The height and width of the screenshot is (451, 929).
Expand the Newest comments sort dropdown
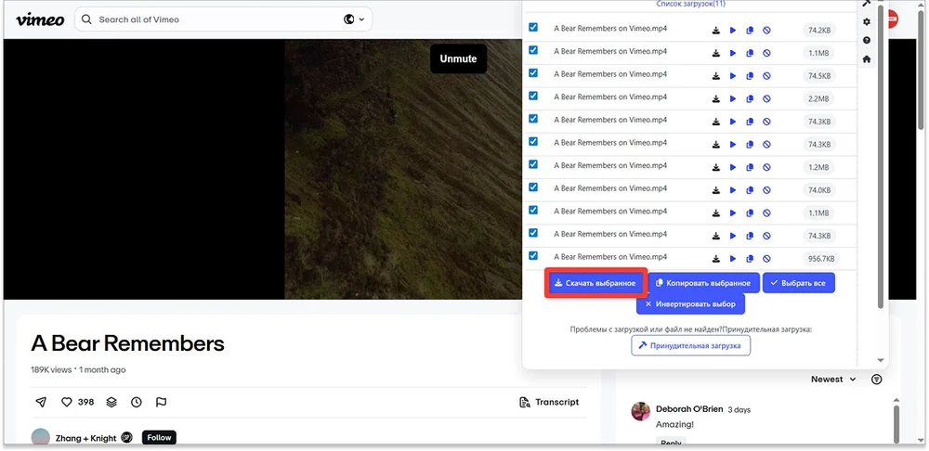click(832, 380)
